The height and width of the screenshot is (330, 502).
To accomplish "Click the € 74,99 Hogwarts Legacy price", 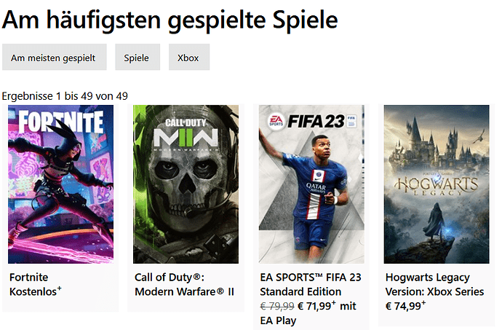I will pos(405,306).
